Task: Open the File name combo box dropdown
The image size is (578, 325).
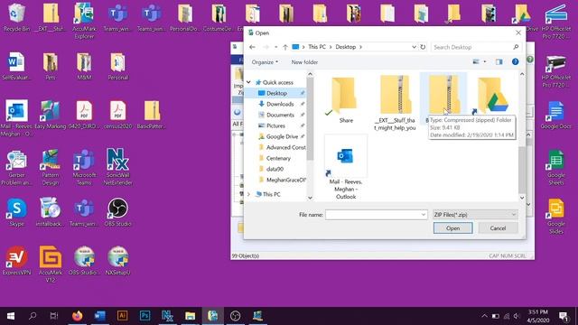Action: pyautogui.click(x=424, y=215)
